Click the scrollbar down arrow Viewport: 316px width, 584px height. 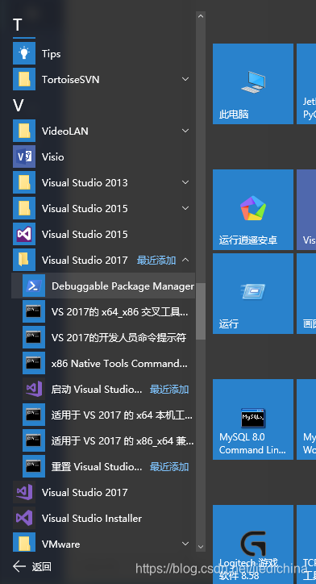coord(201,547)
